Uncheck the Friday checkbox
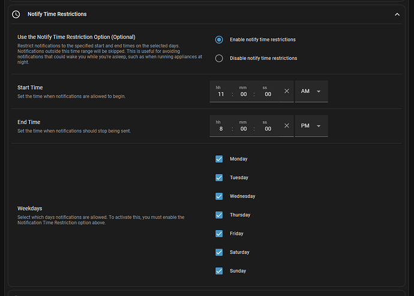414x296 pixels. [x=219, y=233]
